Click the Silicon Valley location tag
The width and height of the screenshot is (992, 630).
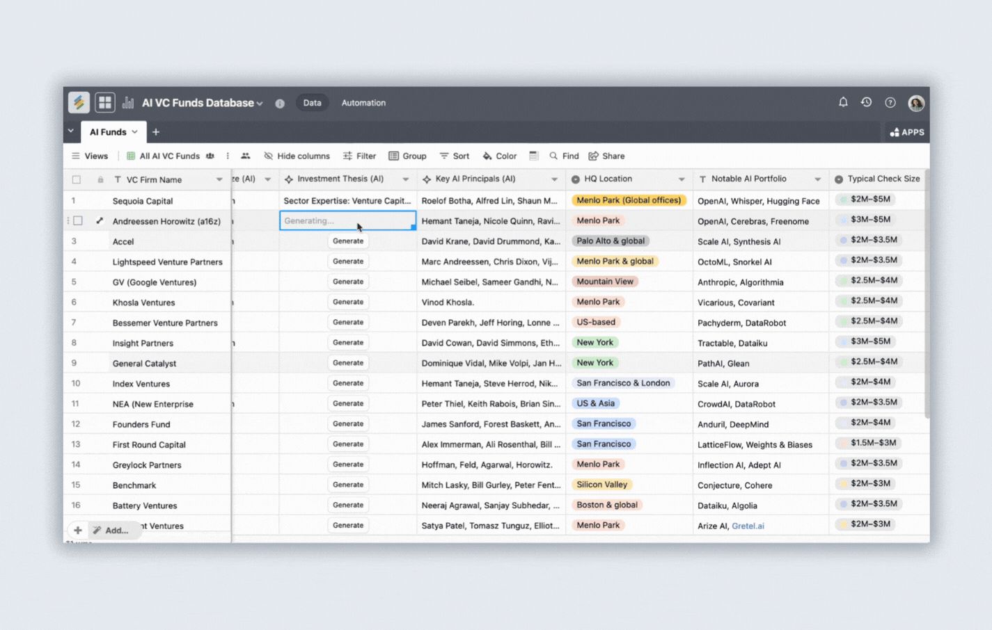[601, 485]
